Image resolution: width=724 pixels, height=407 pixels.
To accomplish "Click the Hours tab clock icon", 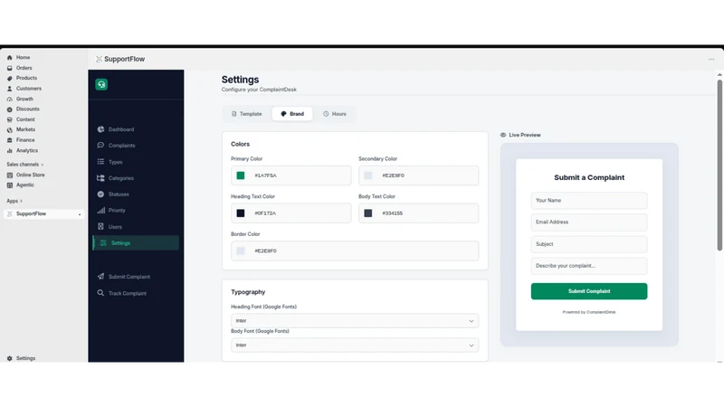I will (x=326, y=114).
